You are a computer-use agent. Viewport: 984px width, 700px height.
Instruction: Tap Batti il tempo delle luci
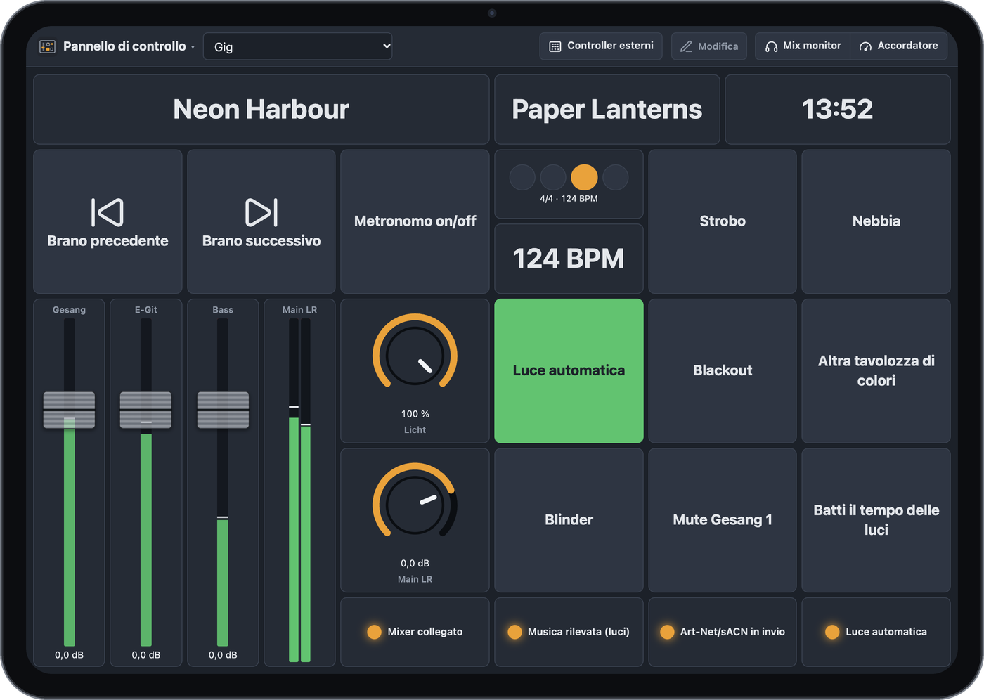[x=876, y=520]
